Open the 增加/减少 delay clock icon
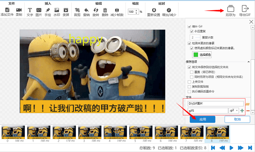The image size is (255, 152). pos(169,10)
